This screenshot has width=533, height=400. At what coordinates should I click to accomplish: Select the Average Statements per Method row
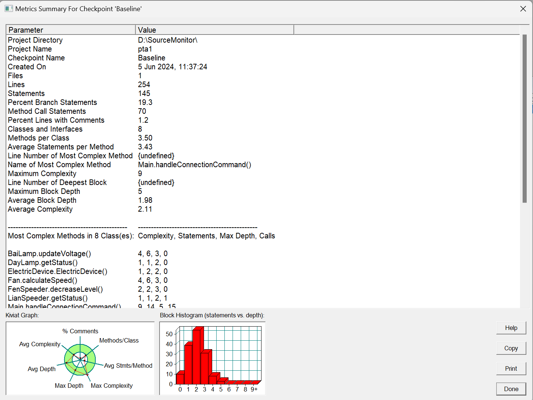pos(263,147)
